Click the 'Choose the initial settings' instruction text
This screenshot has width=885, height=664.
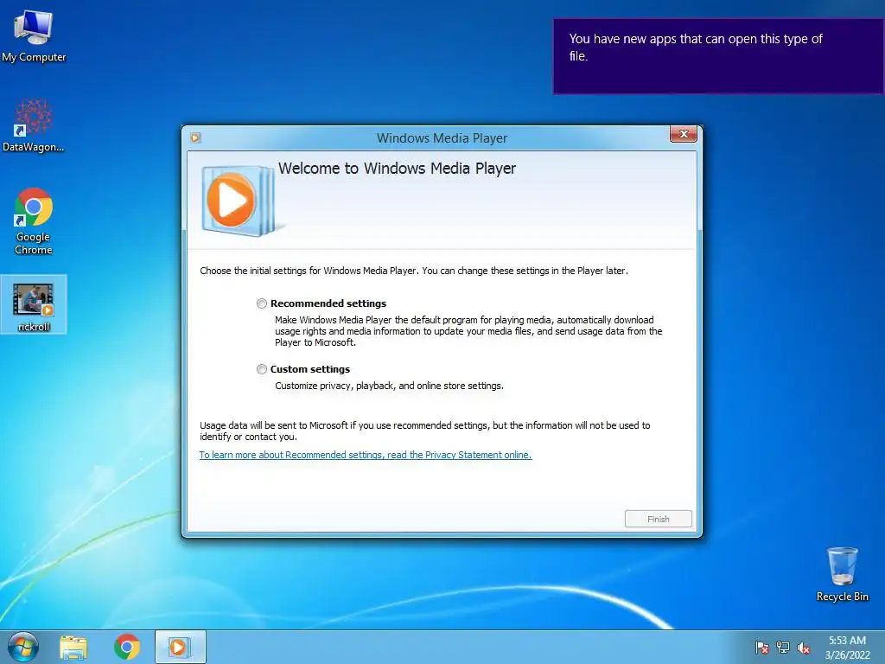(x=414, y=271)
